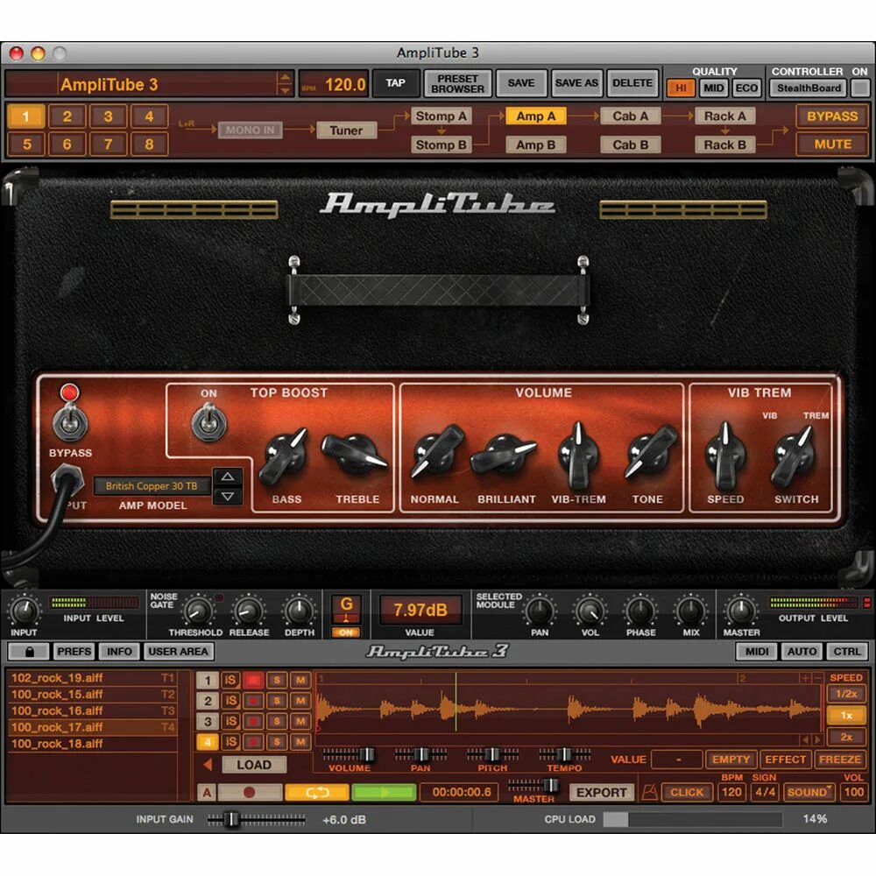Click the 4/4 time signature field
The image size is (876, 876).
pos(765,792)
